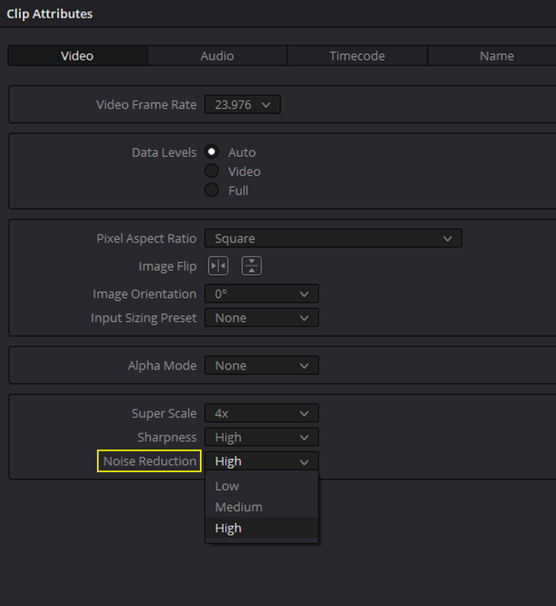Open the Pixel Aspect Ratio dropdown
556x606 pixels.
(x=333, y=239)
